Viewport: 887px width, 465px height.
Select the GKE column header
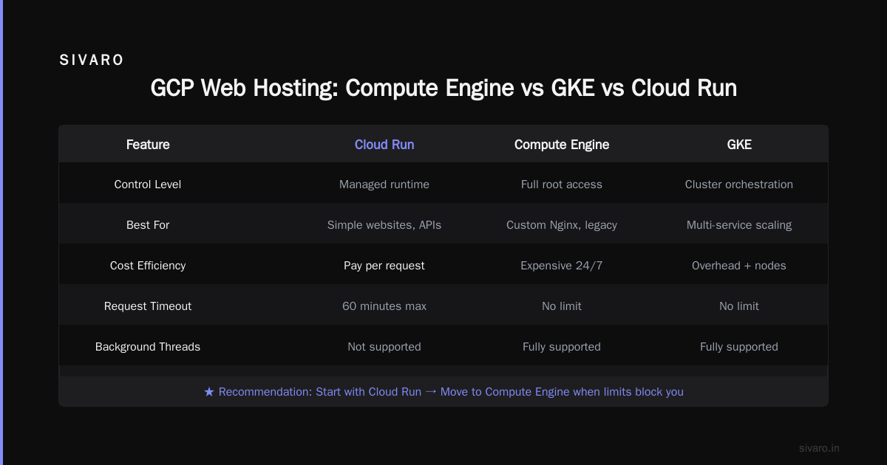click(739, 145)
